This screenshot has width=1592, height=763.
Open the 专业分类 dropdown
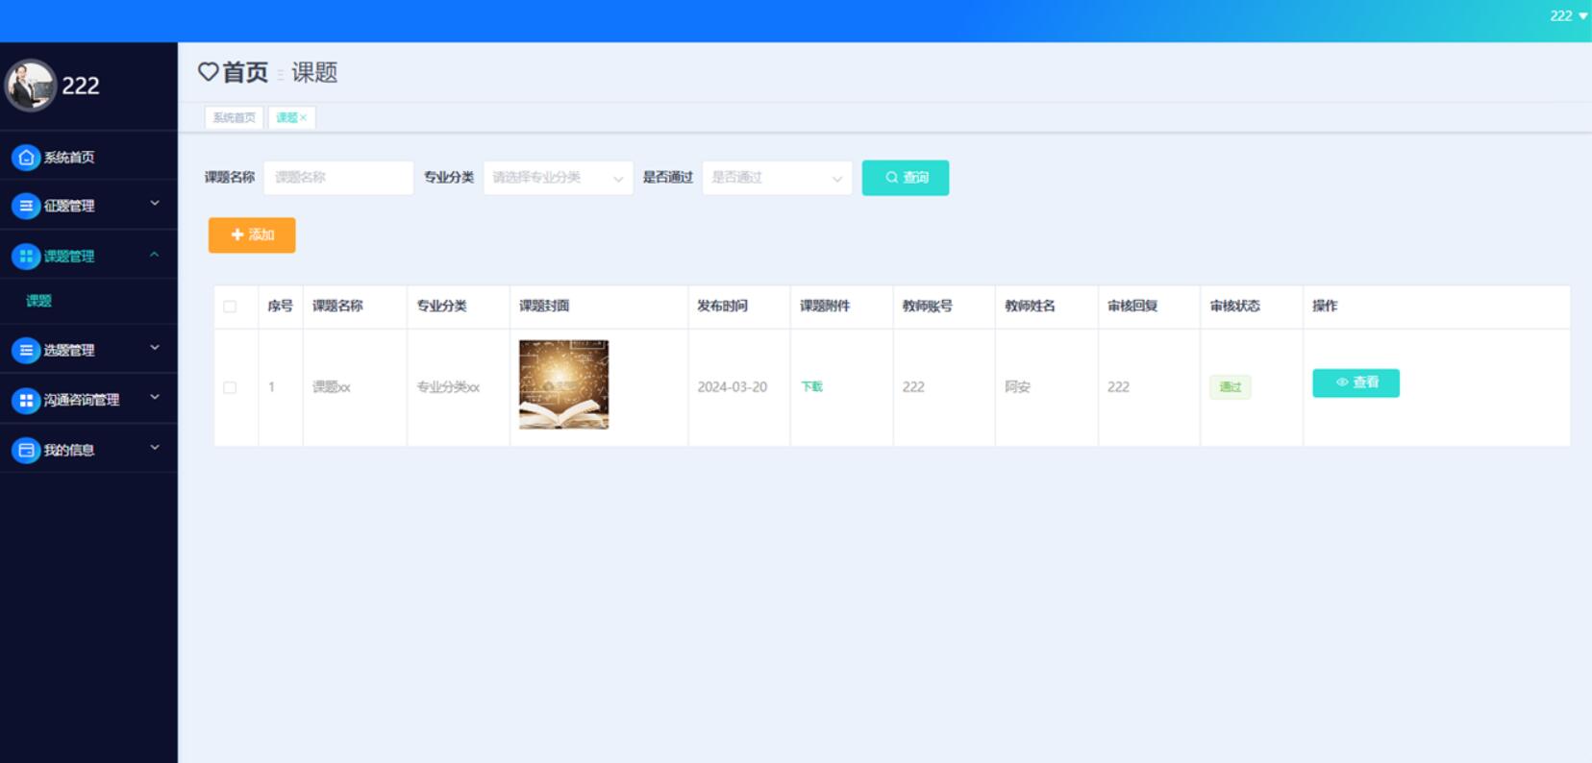tap(559, 178)
